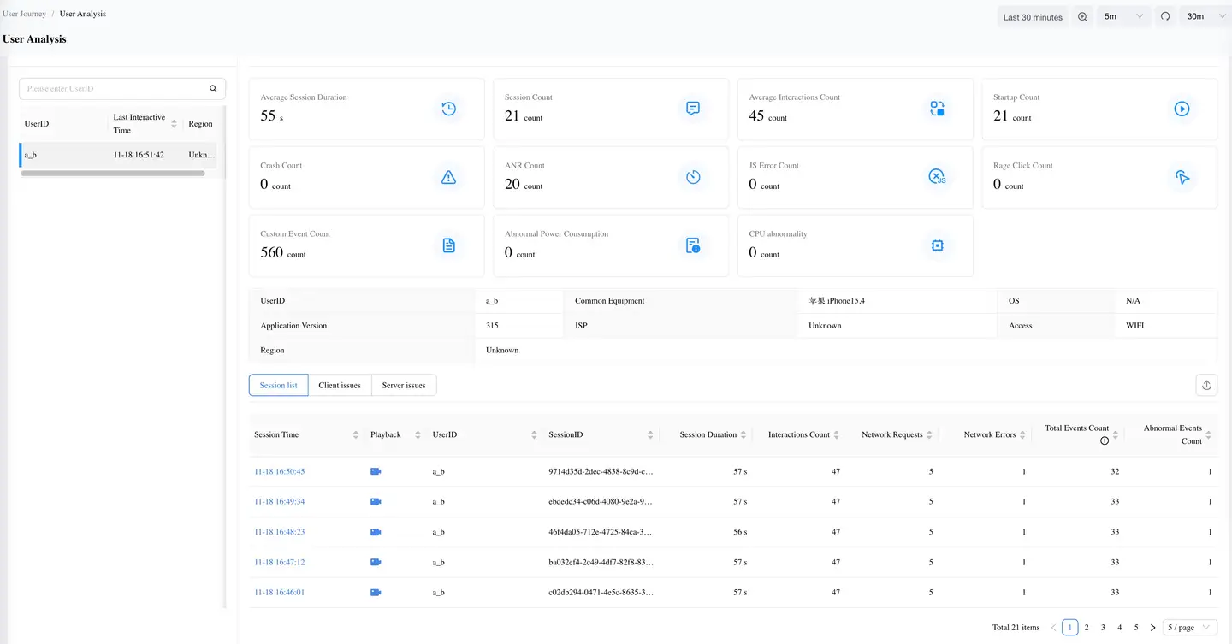Click the Startup Count play icon
Screen dimensions: 1232x644
[x=1182, y=109]
